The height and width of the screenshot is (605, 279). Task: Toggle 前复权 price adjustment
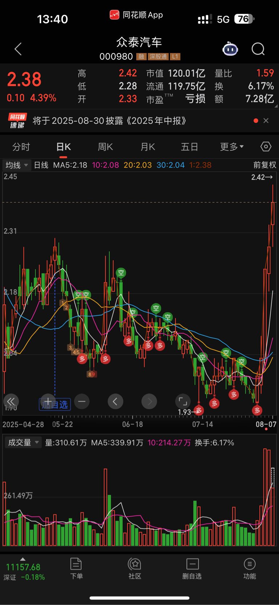click(x=264, y=165)
